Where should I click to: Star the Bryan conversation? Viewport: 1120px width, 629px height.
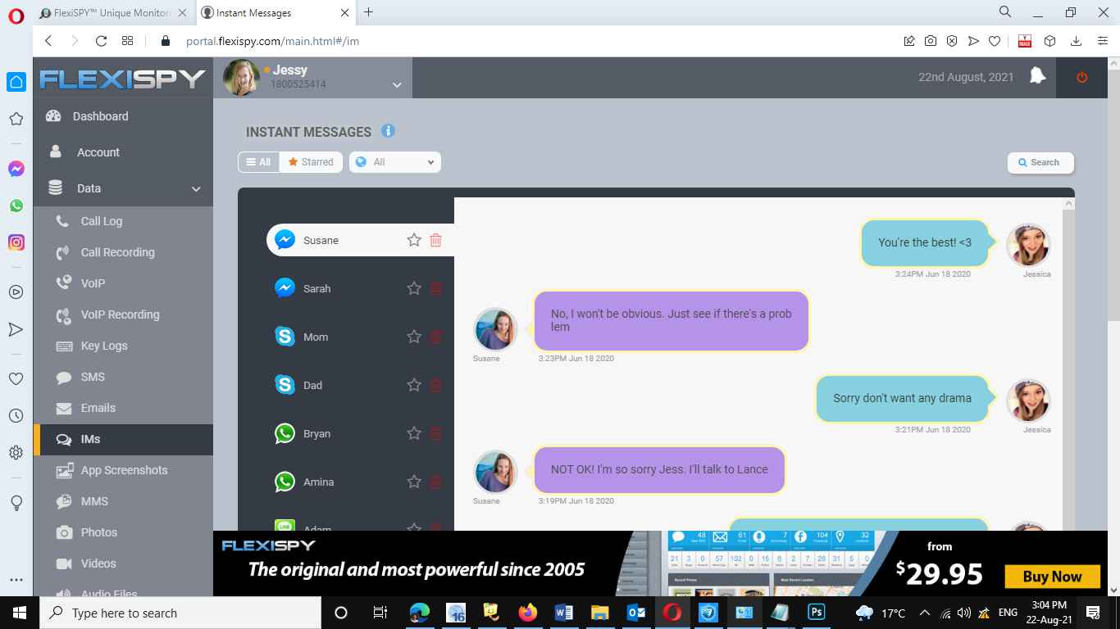click(414, 433)
